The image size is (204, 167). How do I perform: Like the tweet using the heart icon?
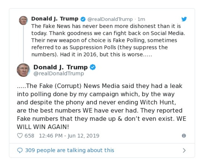[x=20, y=136]
